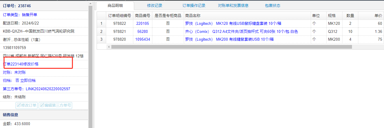
Task: Select order detail cell 978822
Action: coord(119,23)
